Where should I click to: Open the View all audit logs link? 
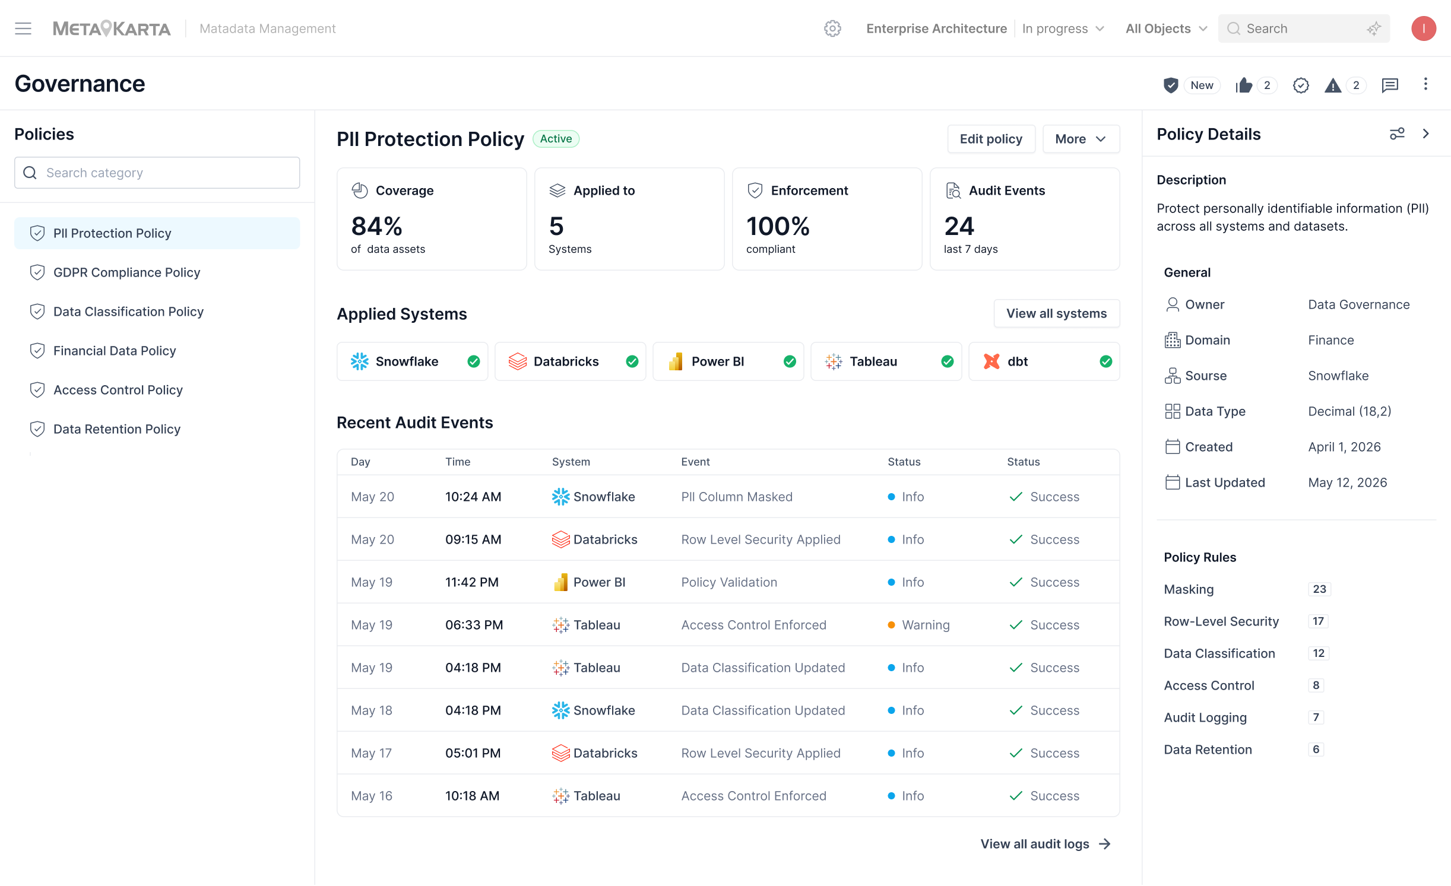(x=1046, y=844)
